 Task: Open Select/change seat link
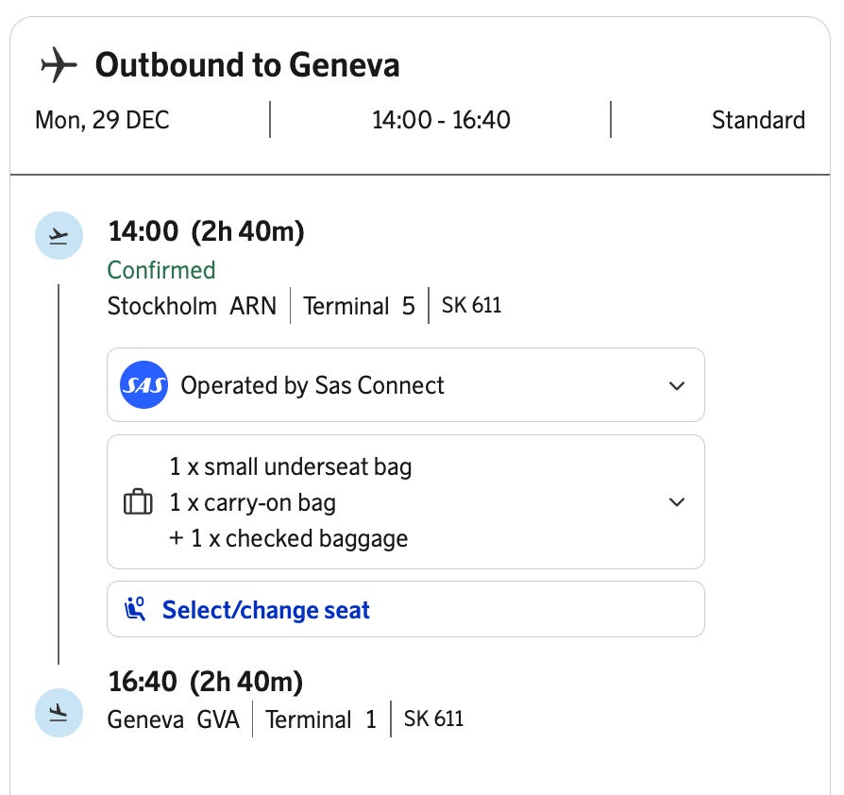265,610
